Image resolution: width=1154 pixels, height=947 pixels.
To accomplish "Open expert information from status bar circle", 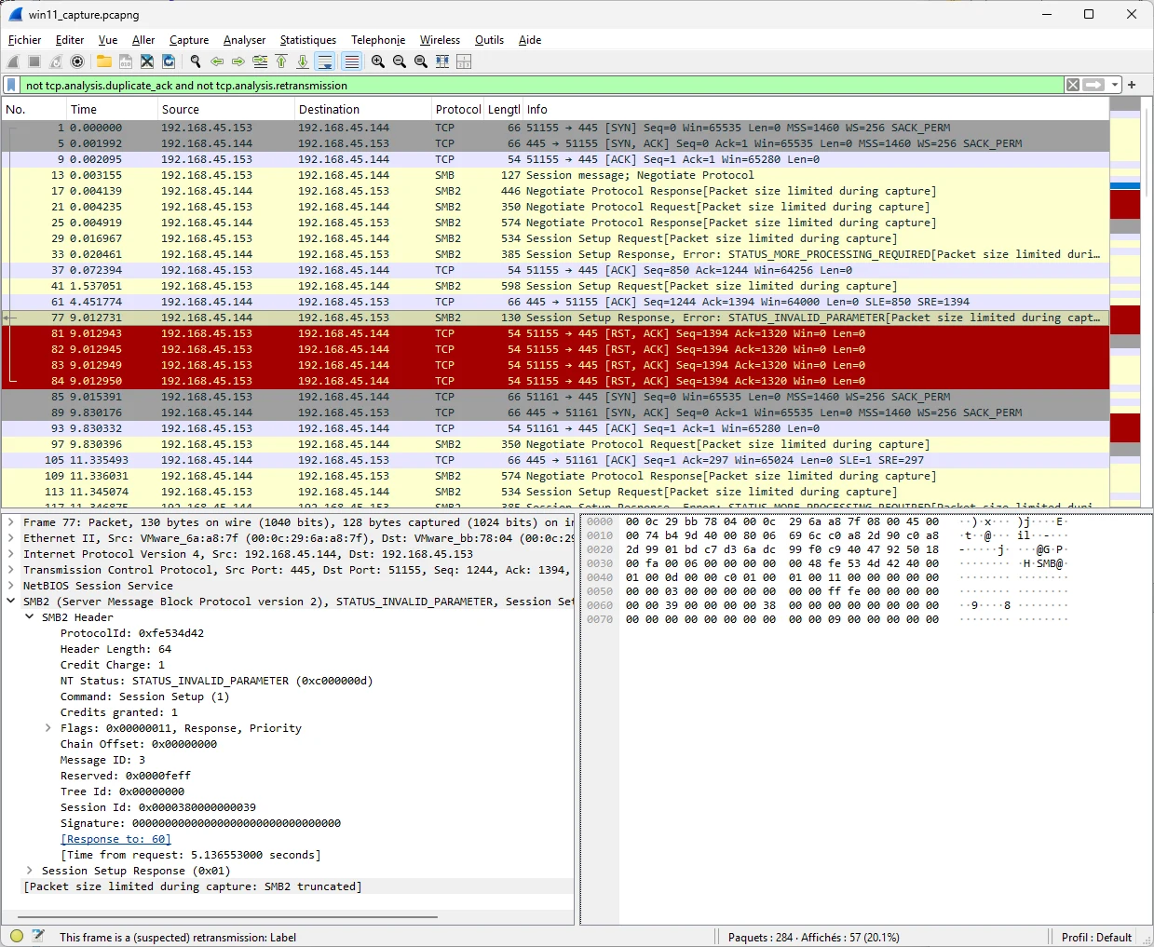I will [x=17, y=936].
